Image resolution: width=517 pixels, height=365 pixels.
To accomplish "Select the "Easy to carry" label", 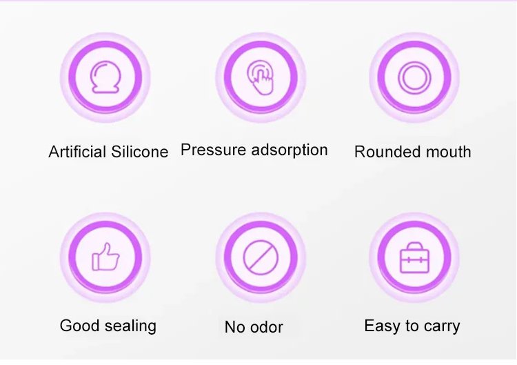I will [x=412, y=326].
